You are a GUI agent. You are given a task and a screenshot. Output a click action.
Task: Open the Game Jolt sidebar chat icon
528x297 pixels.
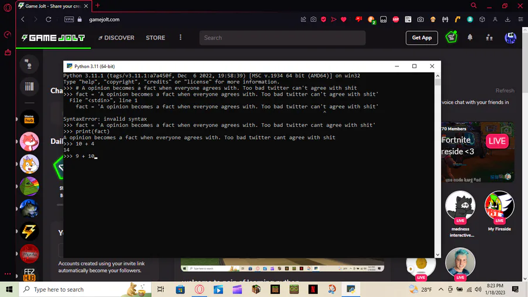point(29,64)
